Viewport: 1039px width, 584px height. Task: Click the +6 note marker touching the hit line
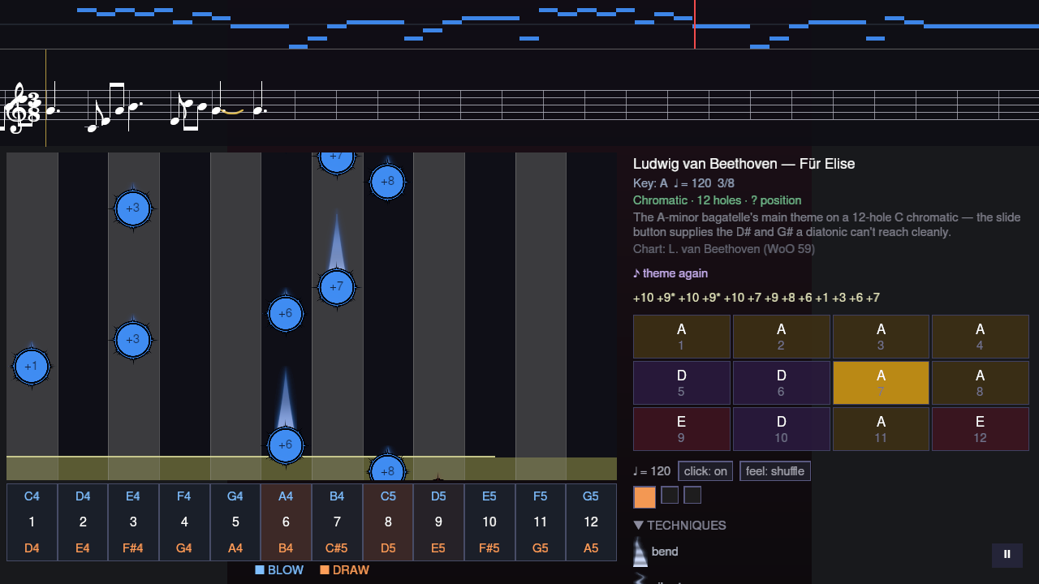[286, 445]
